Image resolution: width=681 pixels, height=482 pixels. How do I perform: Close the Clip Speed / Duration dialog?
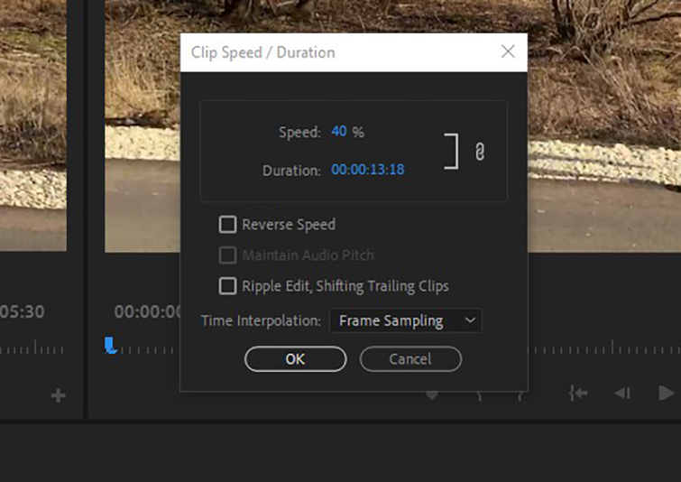point(508,51)
